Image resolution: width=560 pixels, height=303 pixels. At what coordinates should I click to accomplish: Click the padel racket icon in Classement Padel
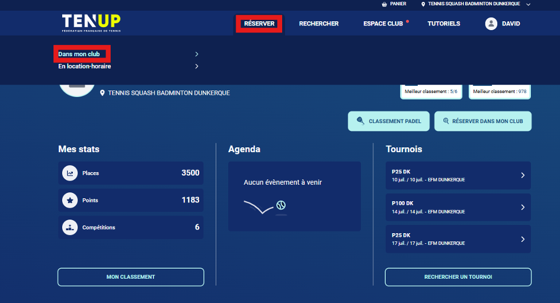click(x=360, y=121)
